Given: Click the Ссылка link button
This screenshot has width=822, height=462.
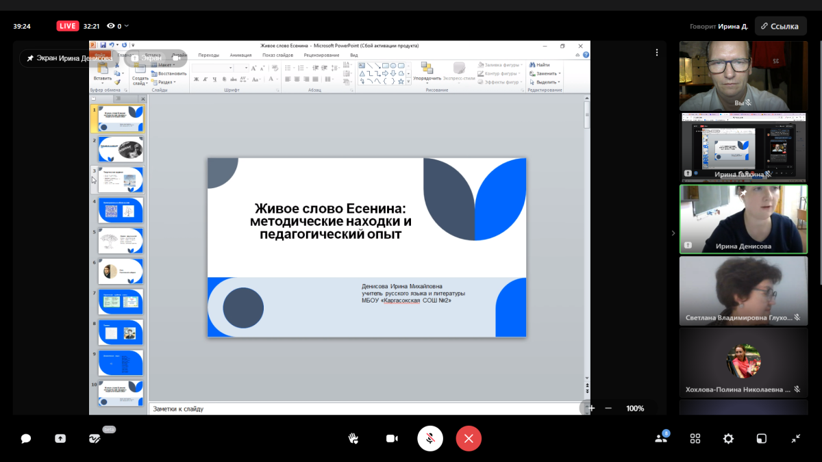Looking at the screenshot, I should coord(780,27).
